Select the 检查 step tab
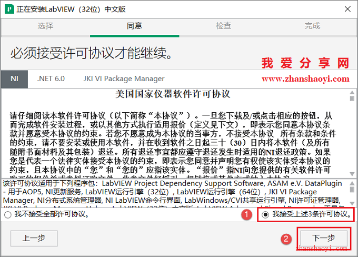The height and width of the screenshot is (257, 358). tap(223, 26)
